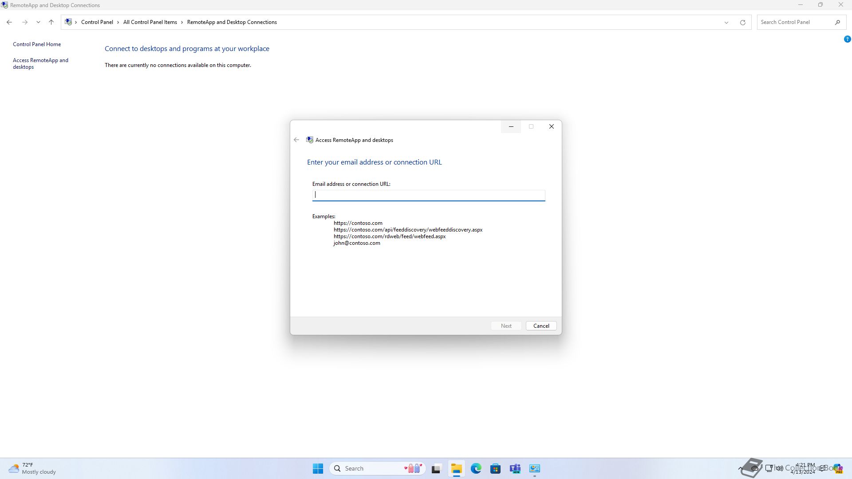This screenshot has width=852, height=479.
Task: Refresh the Control Panel address bar
Action: point(742,22)
